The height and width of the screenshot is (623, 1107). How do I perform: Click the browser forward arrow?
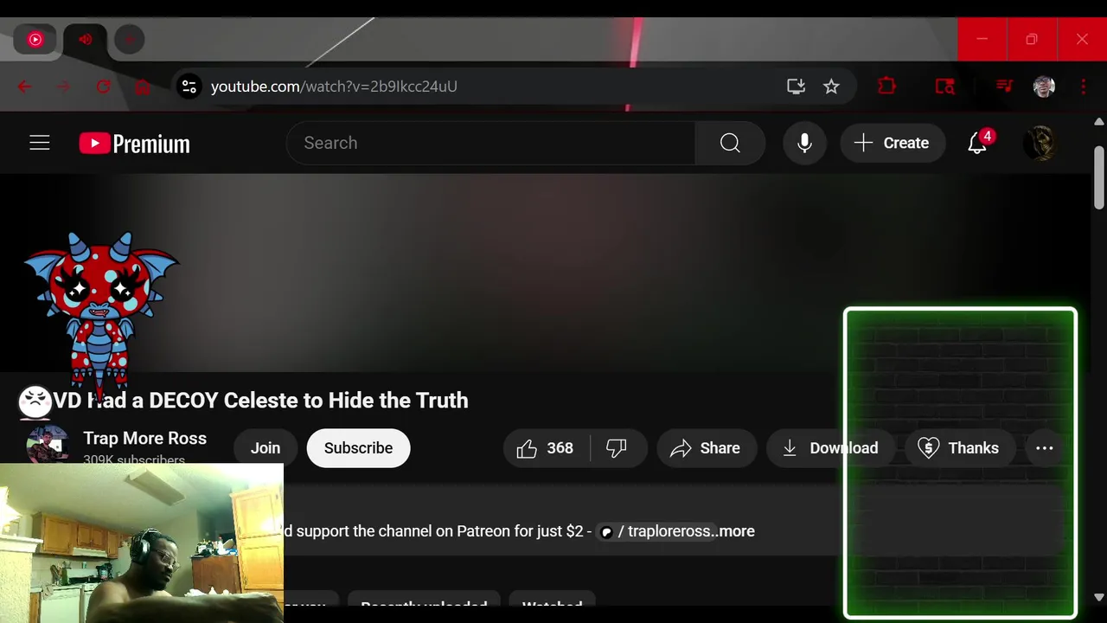(63, 87)
